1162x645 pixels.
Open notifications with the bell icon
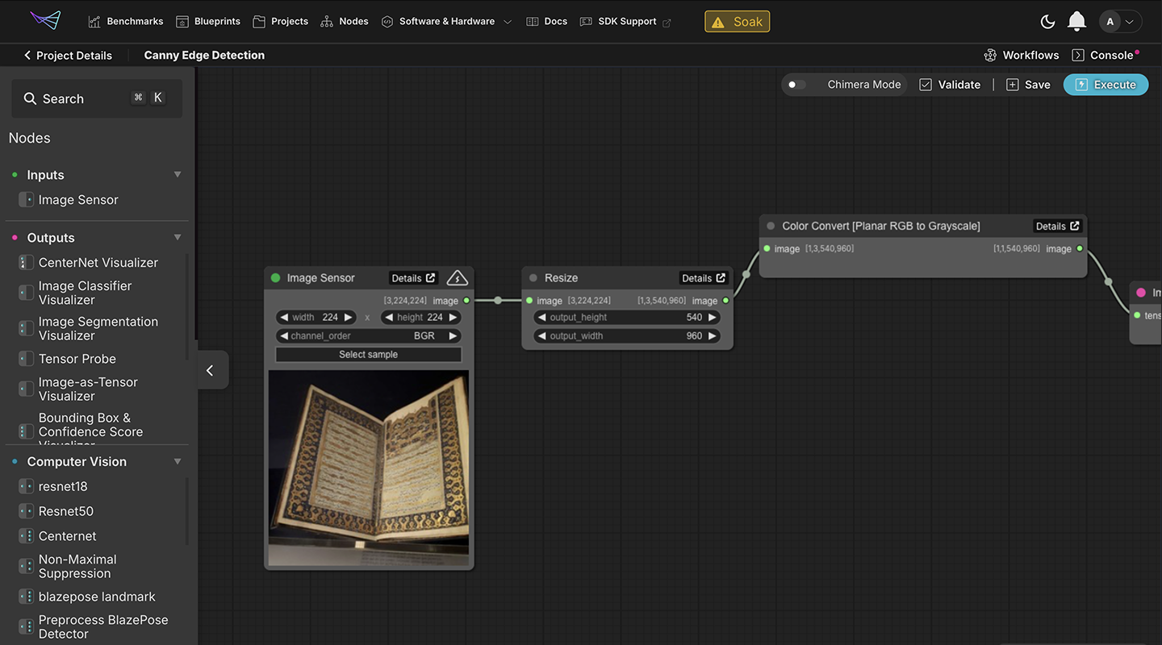click(x=1076, y=22)
